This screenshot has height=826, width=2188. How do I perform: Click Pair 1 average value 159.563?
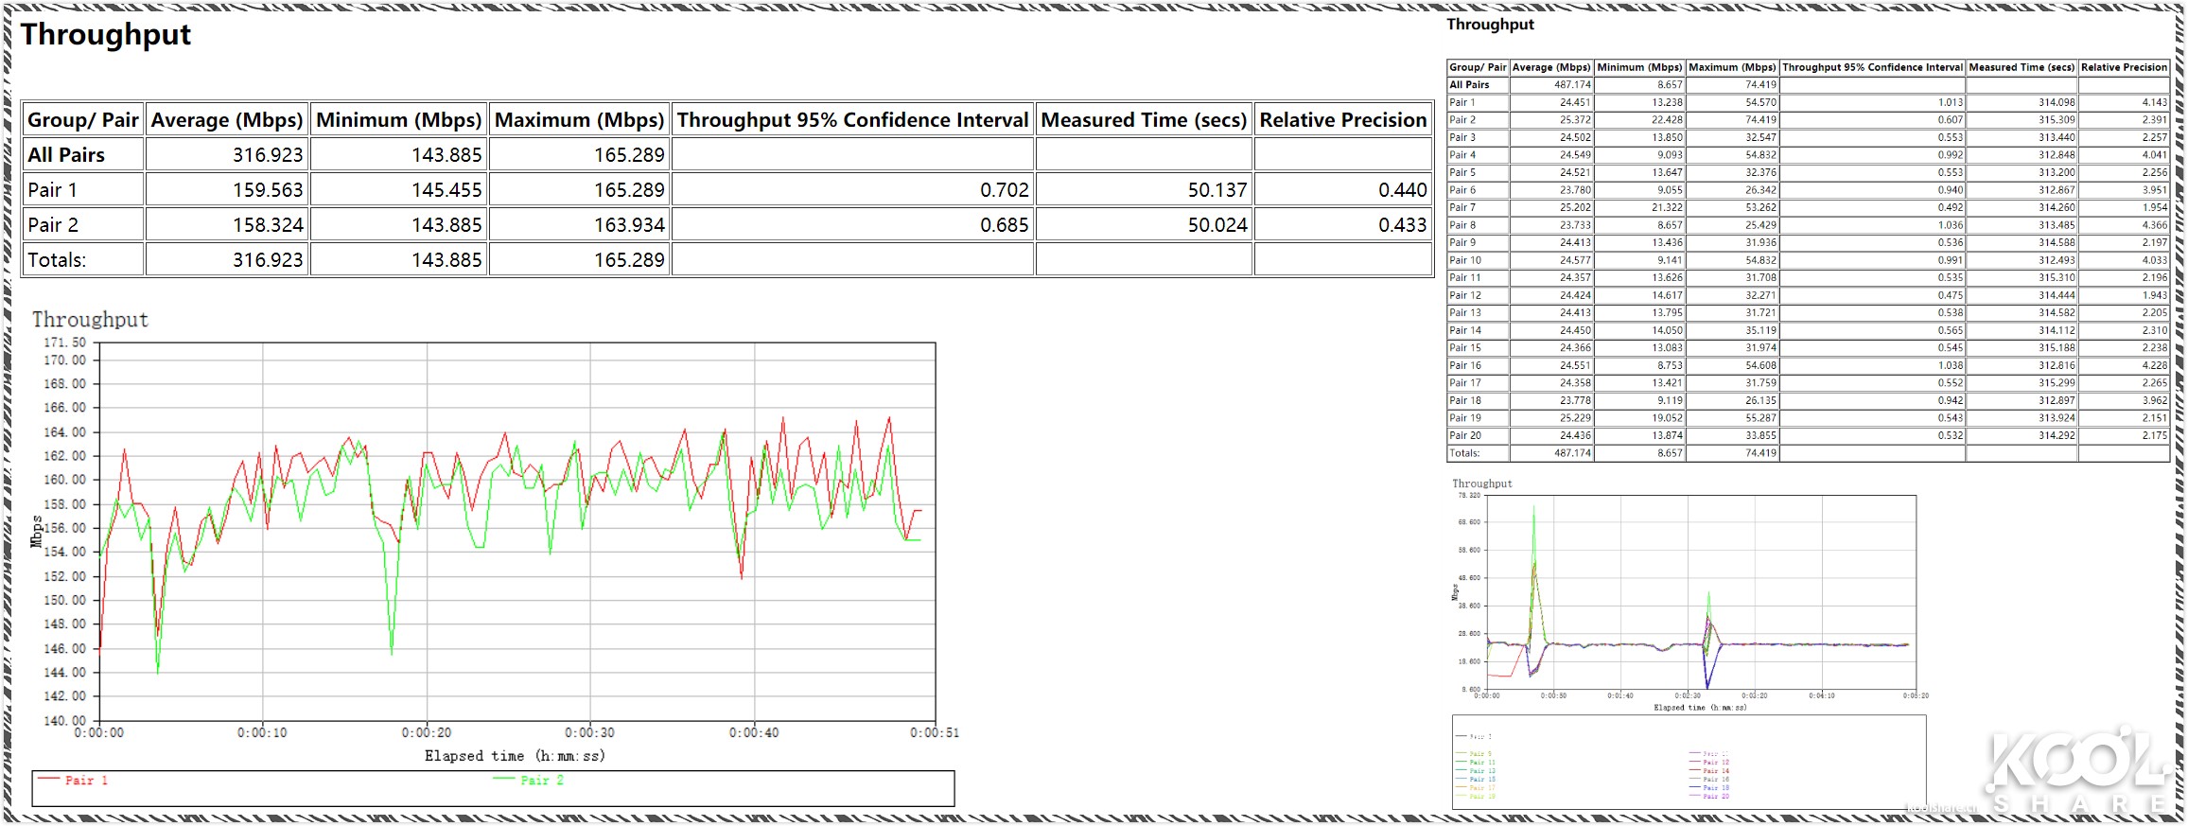tap(268, 190)
